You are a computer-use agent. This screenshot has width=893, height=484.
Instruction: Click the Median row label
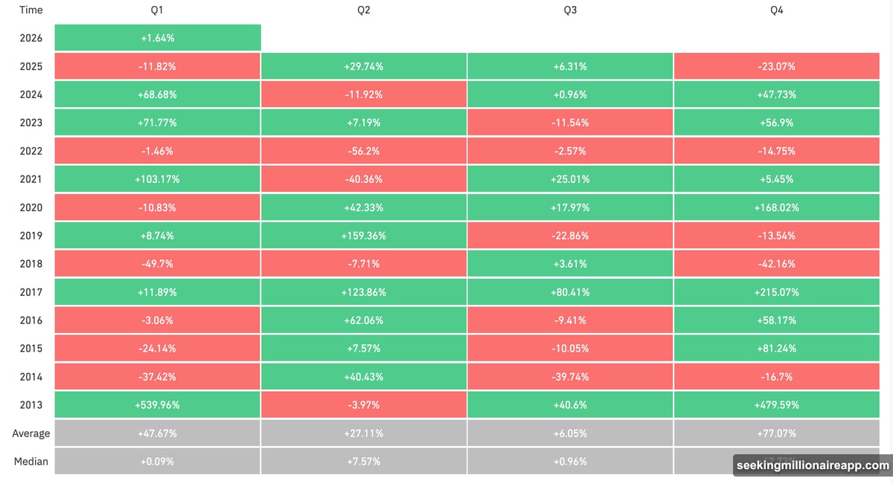pos(31,462)
